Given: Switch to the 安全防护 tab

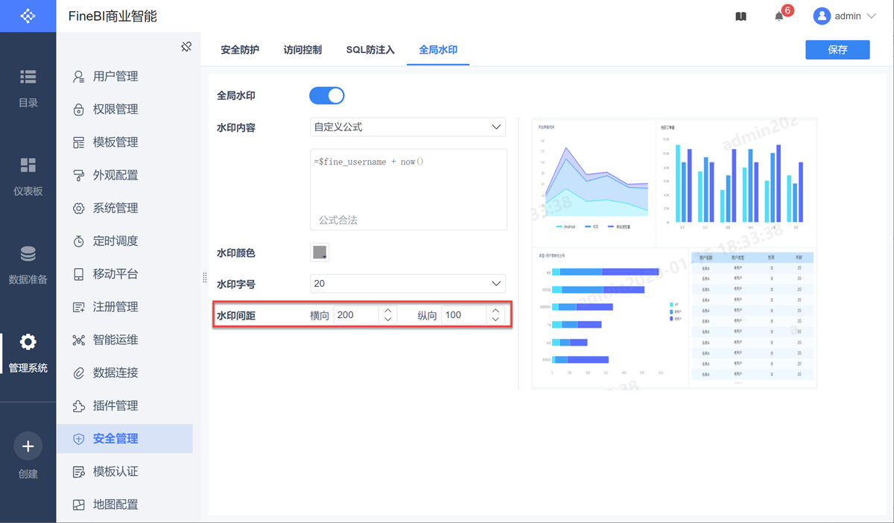Looking at the screenshot, I should (x=240, y=50).
